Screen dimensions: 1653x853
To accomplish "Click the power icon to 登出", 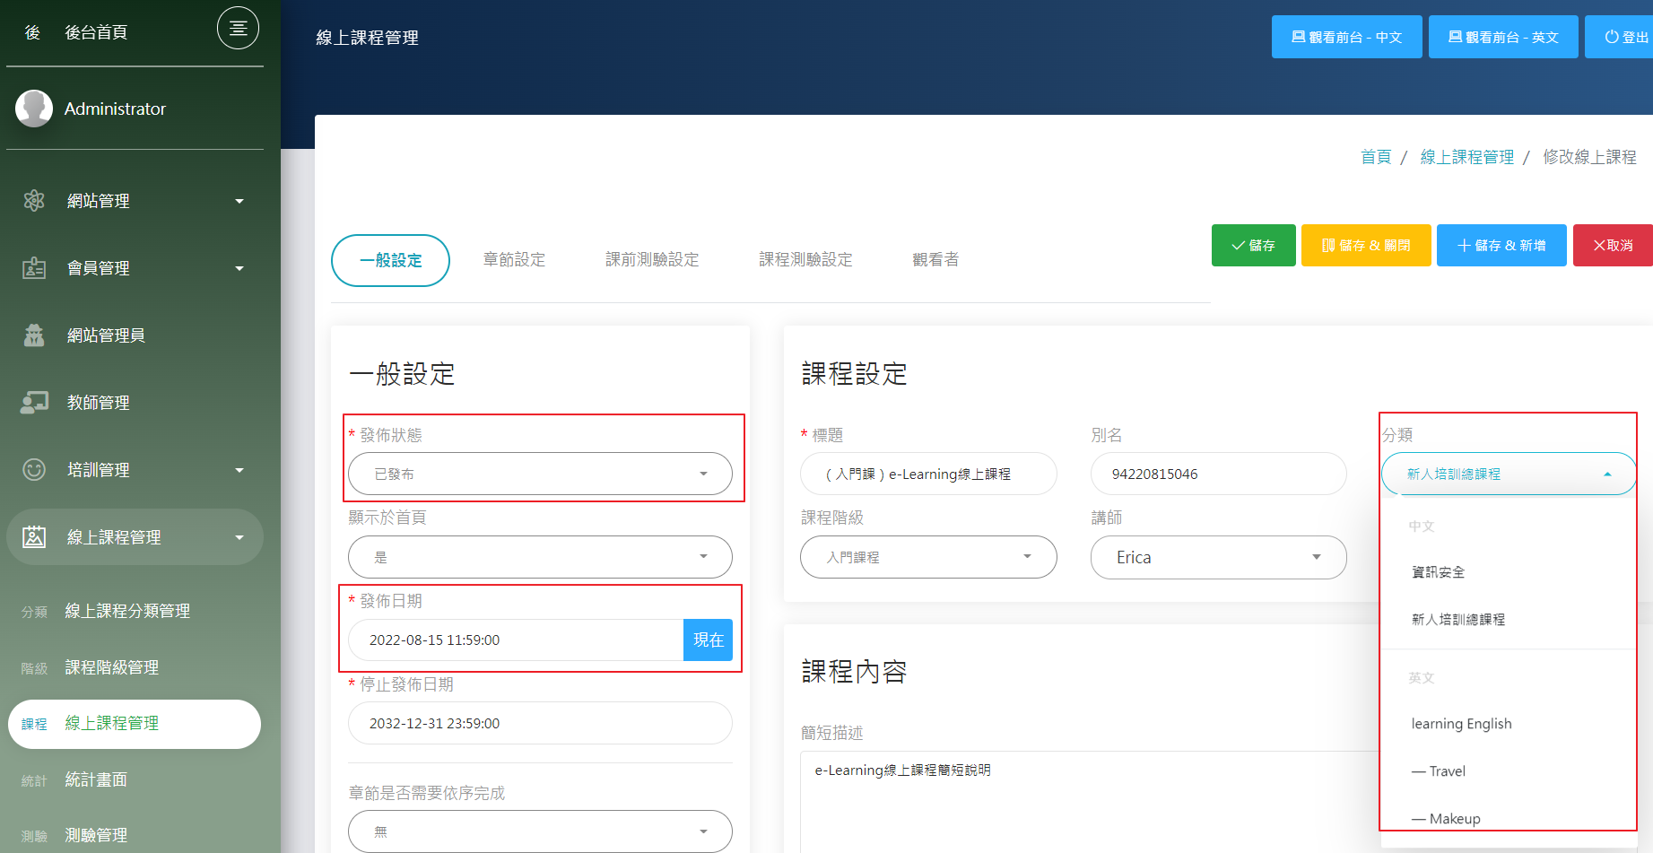I will pos(1611,36).
